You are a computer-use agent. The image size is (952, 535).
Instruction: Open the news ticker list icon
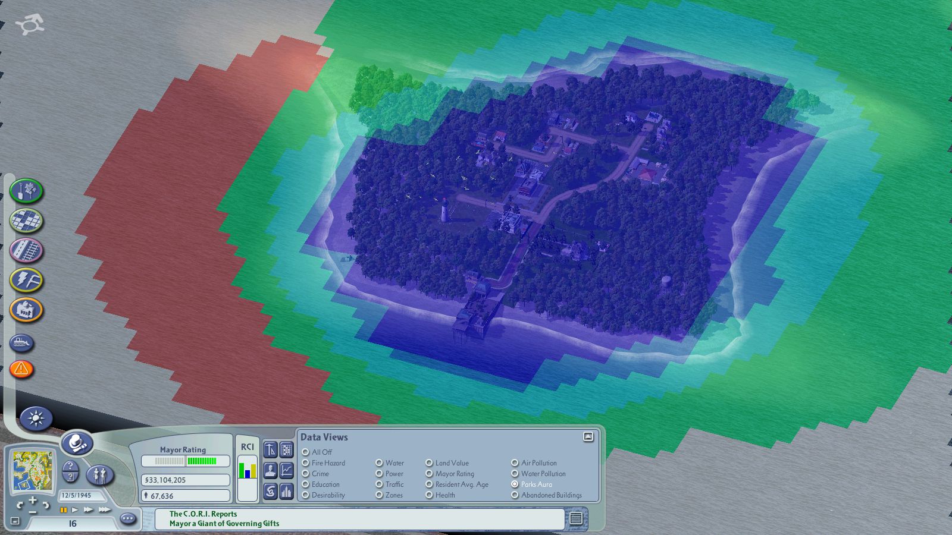[x=576, y=518]
